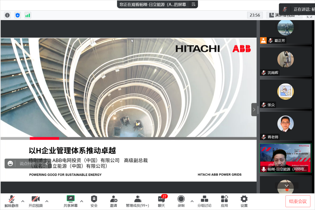
Task: Open 分组讨论 breakout rooms
Action: pos(204,201)
